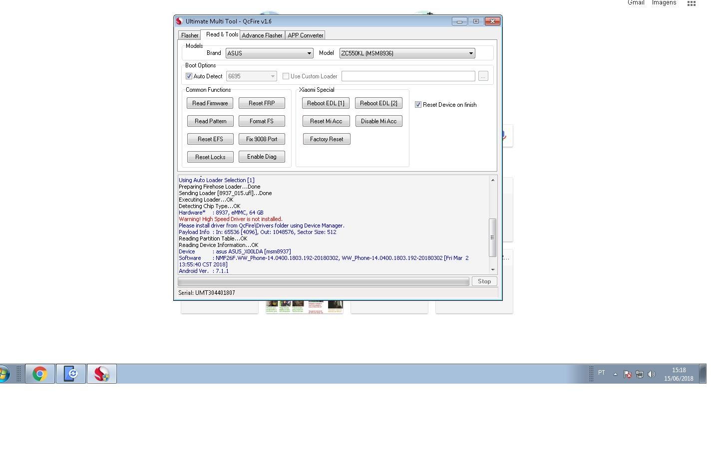Open the Windows Start menu
This screenshot has width=719, height=449.
4,374
